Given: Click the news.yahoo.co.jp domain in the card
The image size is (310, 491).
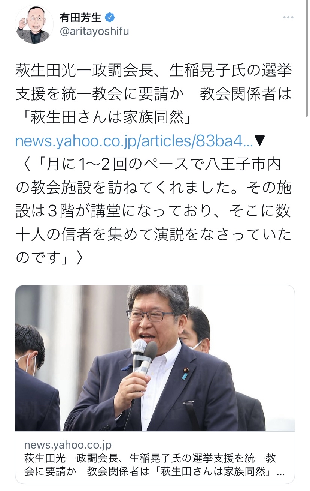Looking at the screenshot, I should coord(68,445).
